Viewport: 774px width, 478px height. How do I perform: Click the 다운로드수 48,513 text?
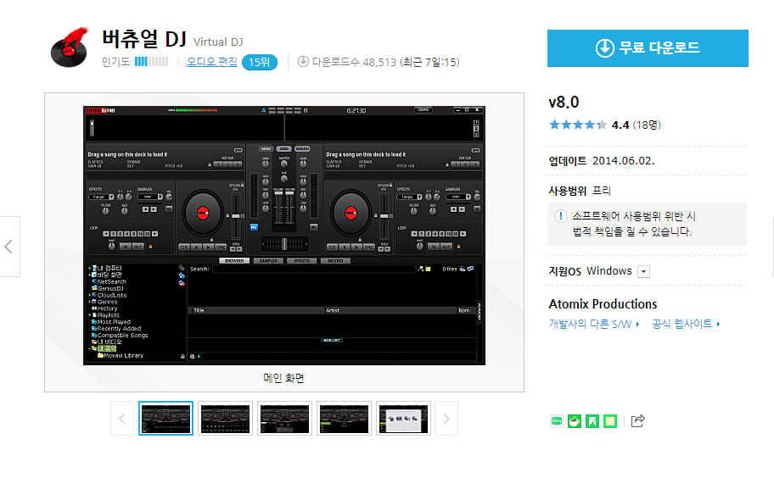pyautogui.click(x=354, y=62)
